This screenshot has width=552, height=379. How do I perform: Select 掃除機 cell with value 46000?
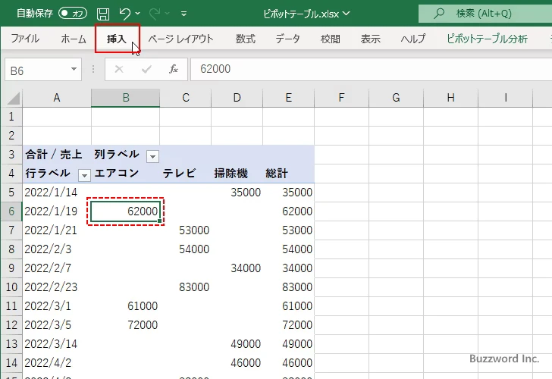point(237,363)
